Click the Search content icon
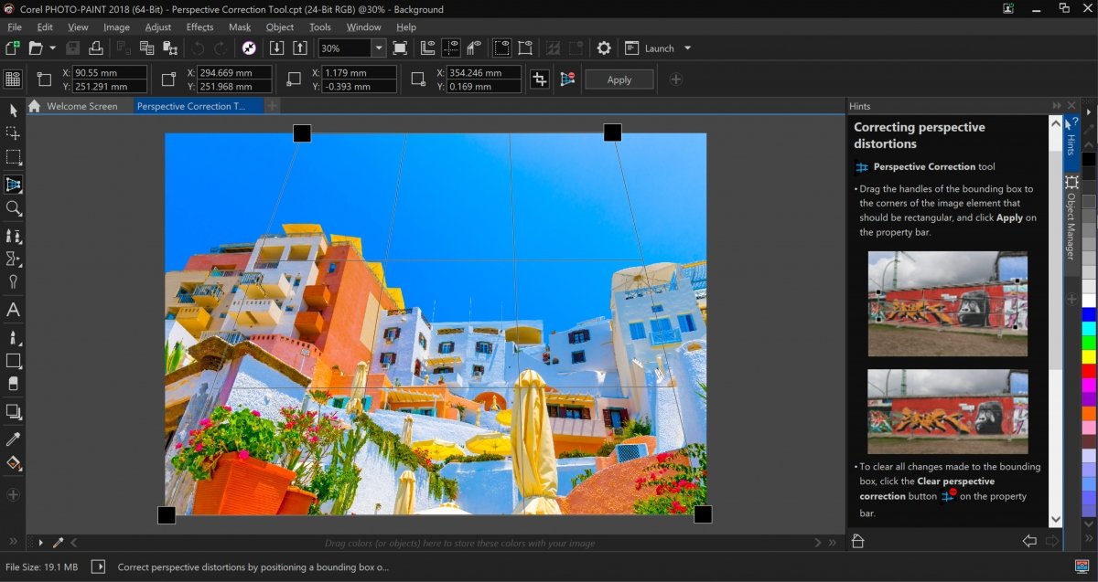This screenshot has height=582, width=1098. pyautogui.click(x=248, y=48)
